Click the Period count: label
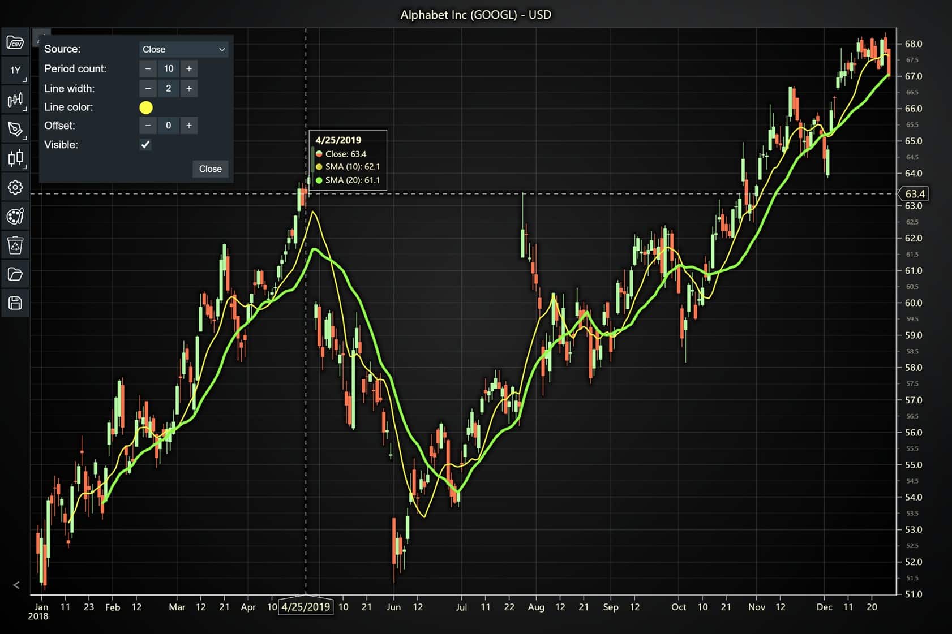The height and width of the screenshot is (634, 952). click(x=75, y=68)
